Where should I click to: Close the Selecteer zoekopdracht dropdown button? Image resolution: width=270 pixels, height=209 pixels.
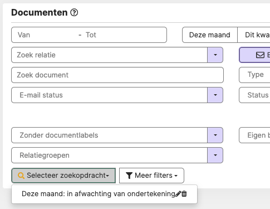(63, 176)
